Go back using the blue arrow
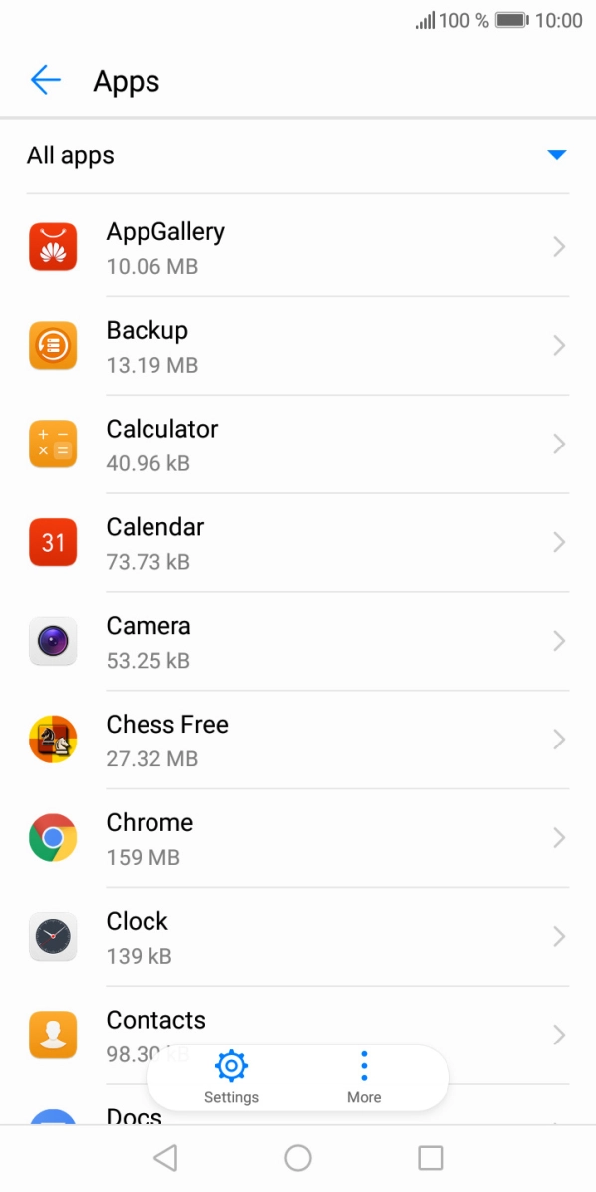 (46, 80)
